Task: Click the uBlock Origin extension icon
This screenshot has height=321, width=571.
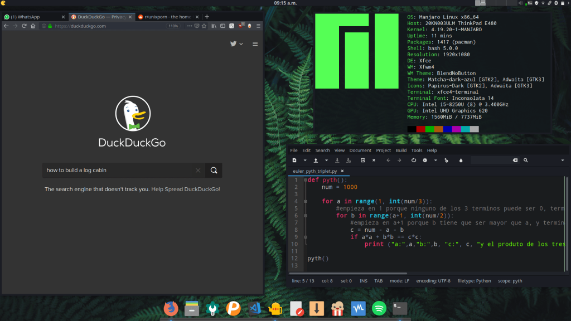Action: tap(241, 26)
